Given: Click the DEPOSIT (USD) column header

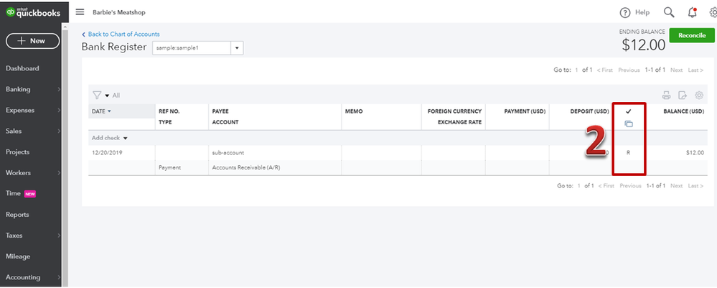Looking at the screenshot, I should pos(589,111).
